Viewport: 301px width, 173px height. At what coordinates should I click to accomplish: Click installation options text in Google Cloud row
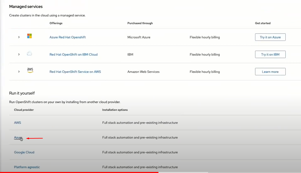click(140, 152)
